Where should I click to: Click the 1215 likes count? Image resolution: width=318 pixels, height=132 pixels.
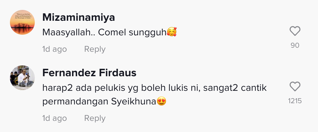click(x=295, y=101)
